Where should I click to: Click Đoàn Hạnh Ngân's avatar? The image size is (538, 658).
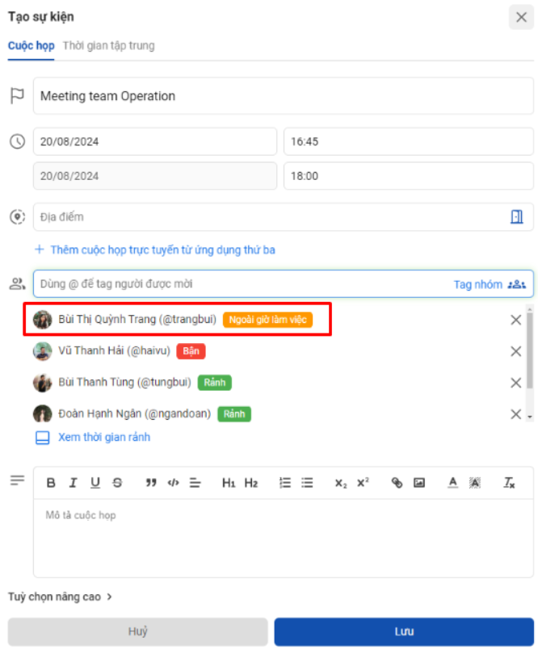click(x=43, y=413)
